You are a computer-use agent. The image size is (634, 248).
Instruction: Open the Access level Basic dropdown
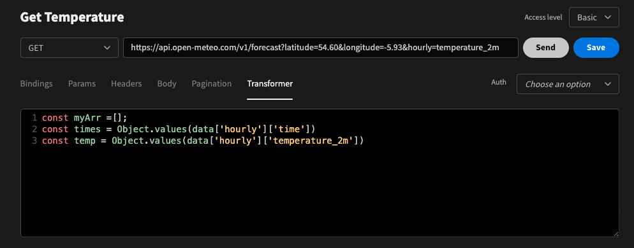[594, 17]
